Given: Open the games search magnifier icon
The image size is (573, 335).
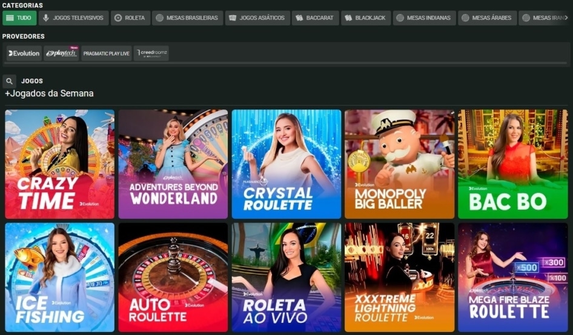Looking at the screenshot, I should coord(10,82).
